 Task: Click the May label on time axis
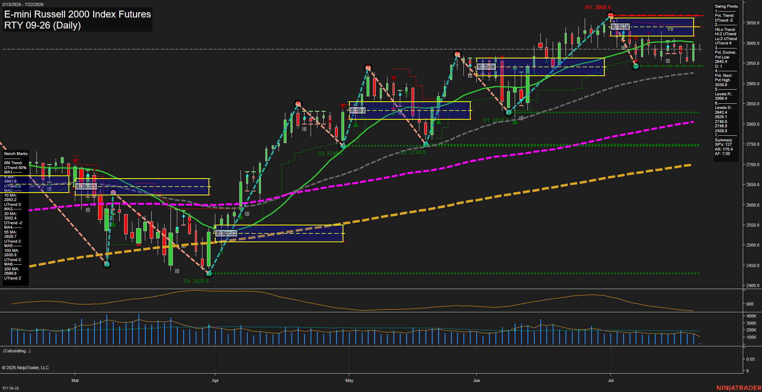[x=349, y=380]
